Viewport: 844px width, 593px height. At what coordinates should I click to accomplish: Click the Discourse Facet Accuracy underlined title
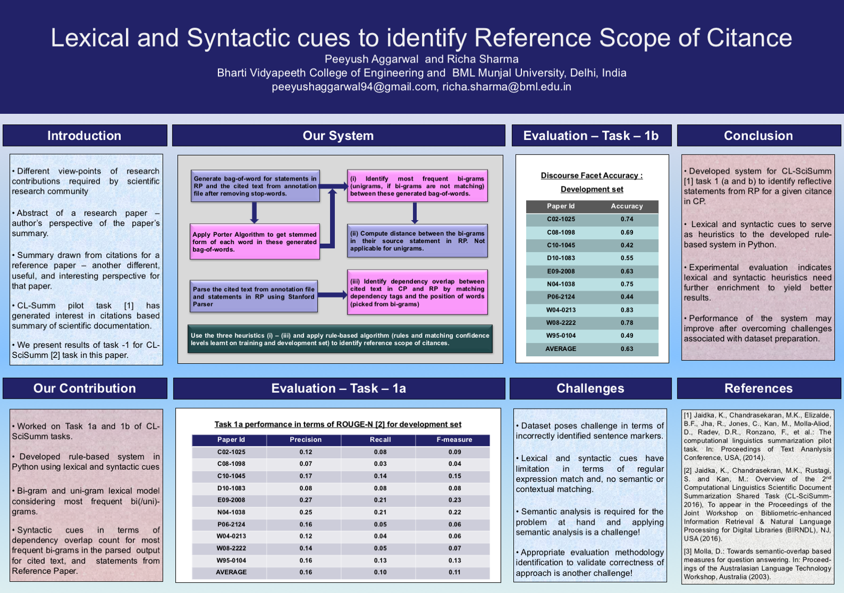tap(591, 175)
